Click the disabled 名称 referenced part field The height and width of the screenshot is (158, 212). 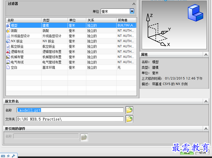click(x=46, y=136)
